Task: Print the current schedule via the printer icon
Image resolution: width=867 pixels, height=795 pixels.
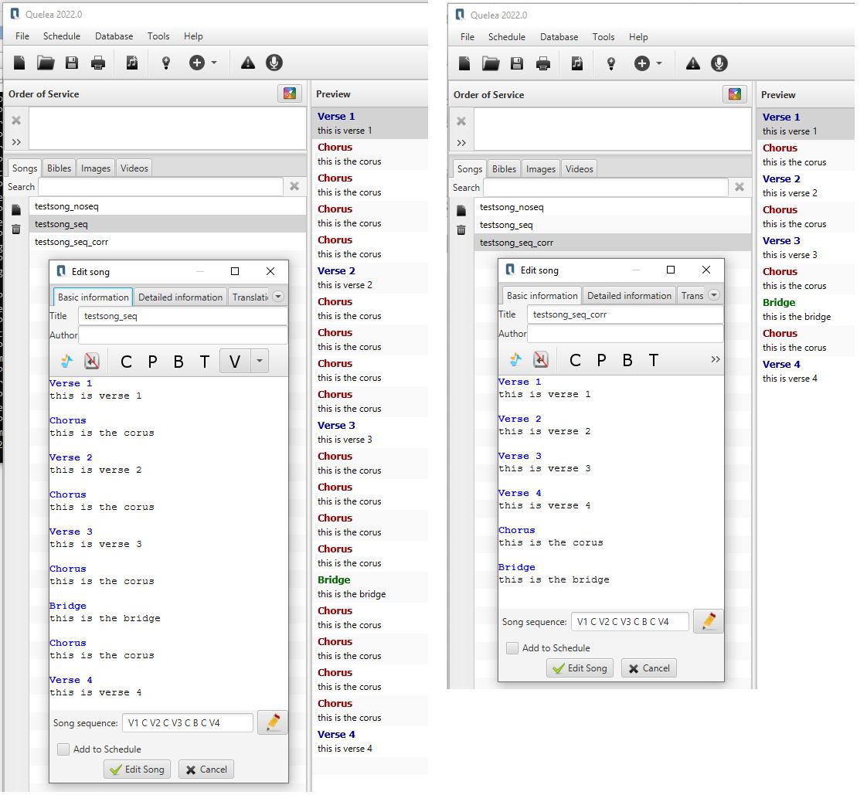Action: [98, 63]
